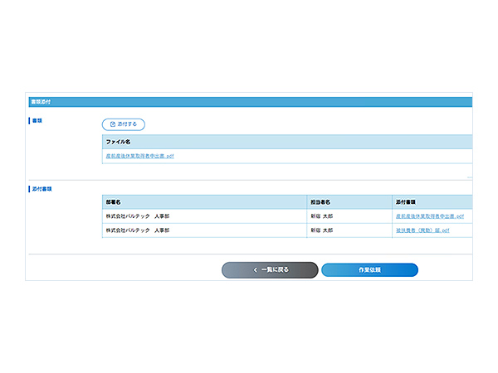Open 産前産後休業取得者申出書.pdf in the 添付書類 column
Viewport: 498px width, 373px height.
point(429,216)
